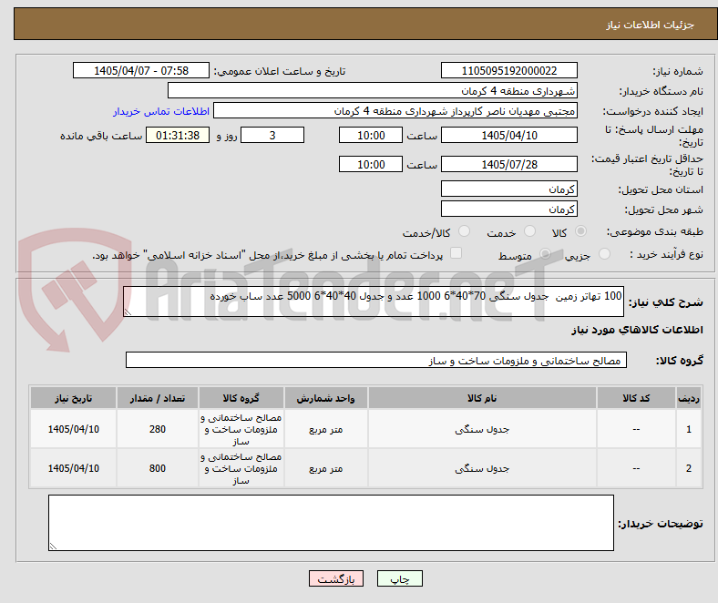
Task: Click the goods group cell in row 1
Action: (x=241, y=429)
